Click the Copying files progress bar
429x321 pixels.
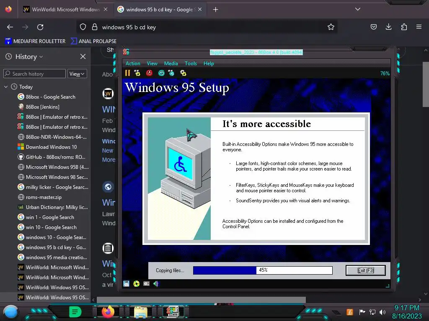263,270
